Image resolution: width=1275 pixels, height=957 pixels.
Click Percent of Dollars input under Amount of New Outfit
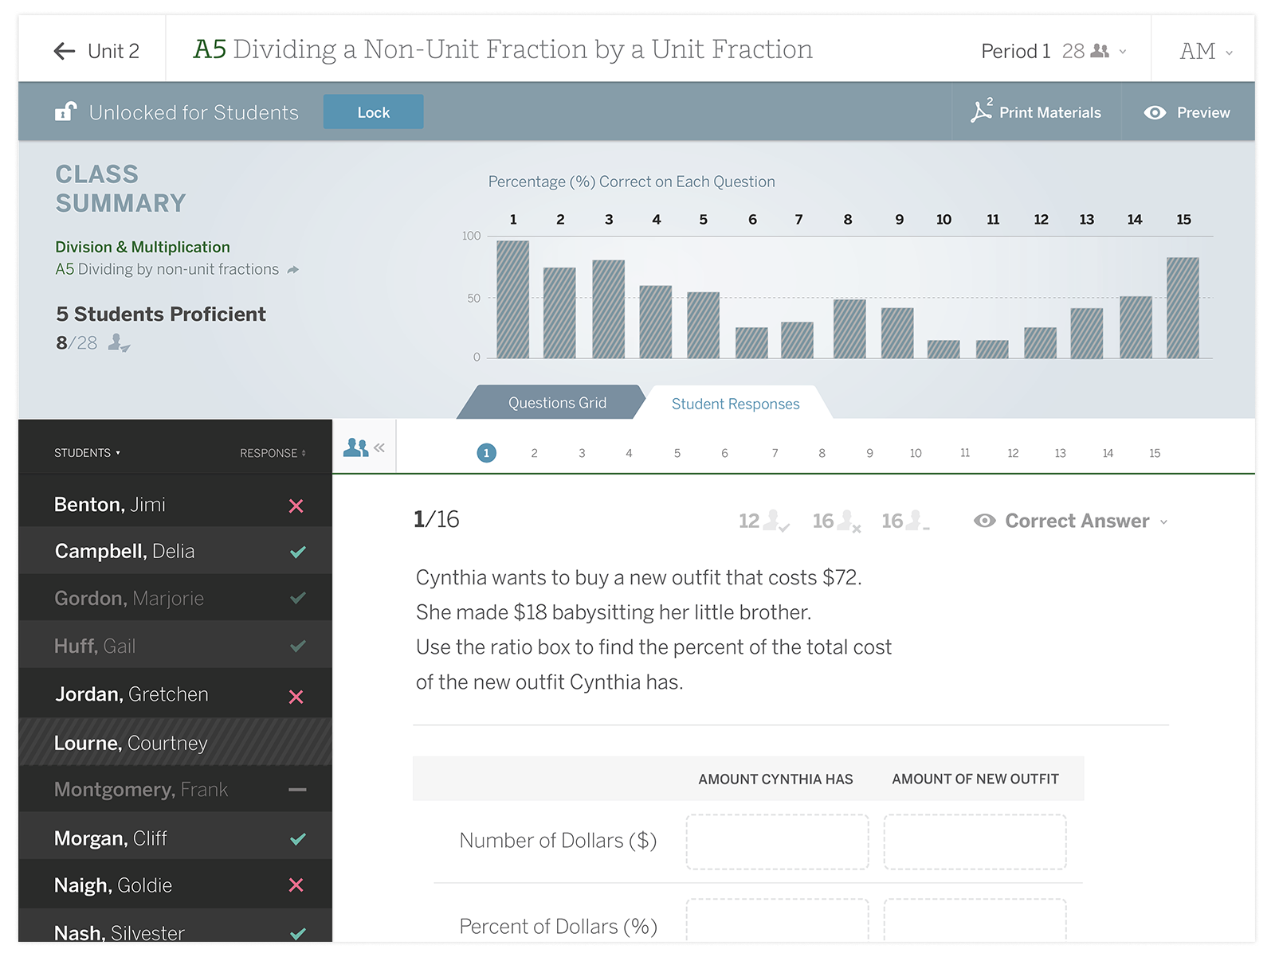click(975, 920)
